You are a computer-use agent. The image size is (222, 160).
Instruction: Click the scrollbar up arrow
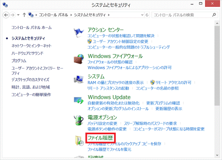[x=217, y=23]
